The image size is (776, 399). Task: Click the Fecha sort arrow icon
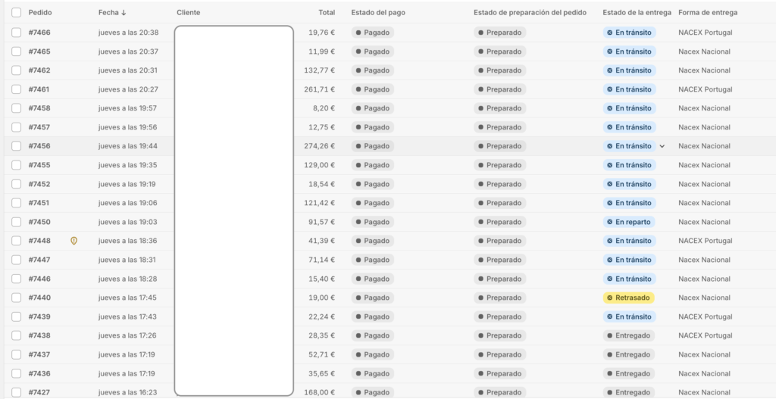coord(124,13)
